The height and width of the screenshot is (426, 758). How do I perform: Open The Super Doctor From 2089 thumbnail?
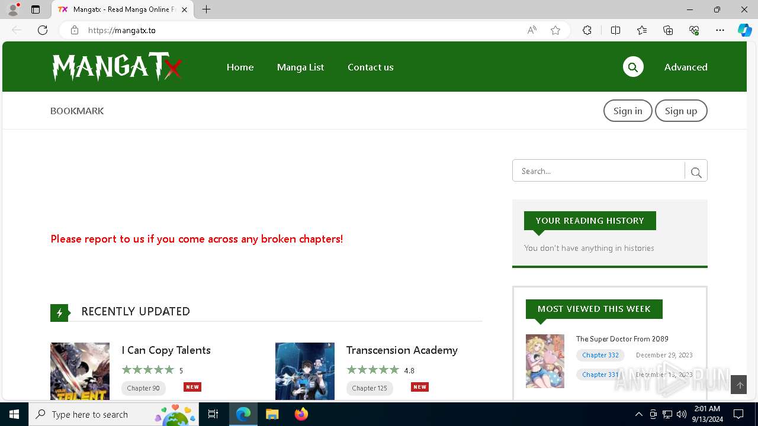(x=545, y=361)
